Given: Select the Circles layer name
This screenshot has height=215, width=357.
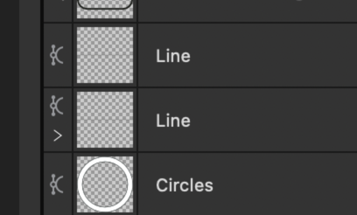Looking at the screenshot, I should pyautogui.click(x=185, y=185).
